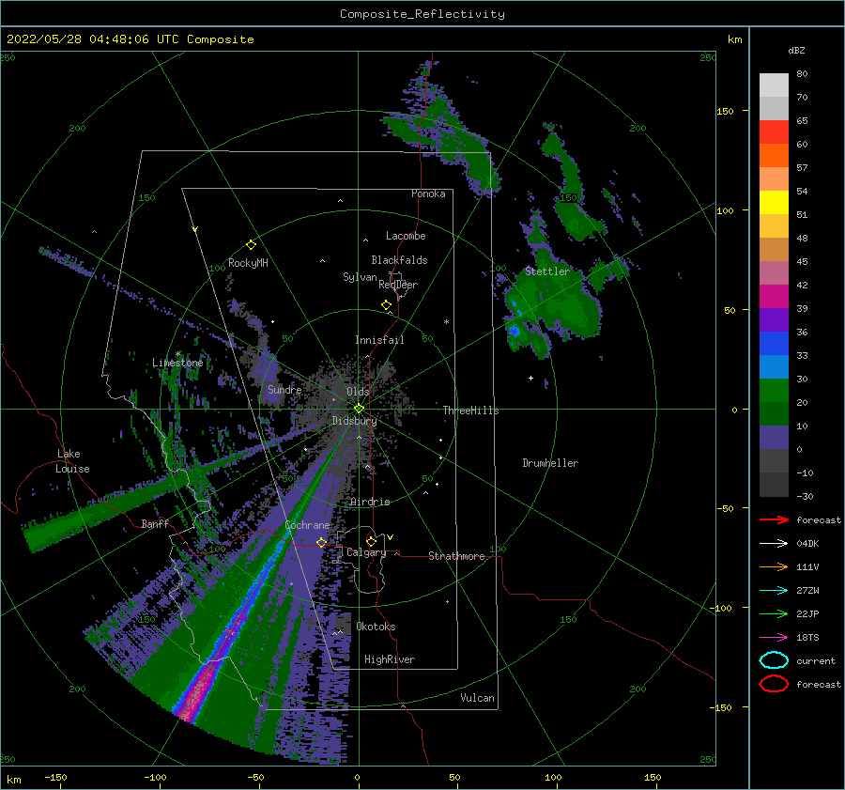Click the dBZ legend heading
This screenshot has height=790, width=845.
point(796,50)
